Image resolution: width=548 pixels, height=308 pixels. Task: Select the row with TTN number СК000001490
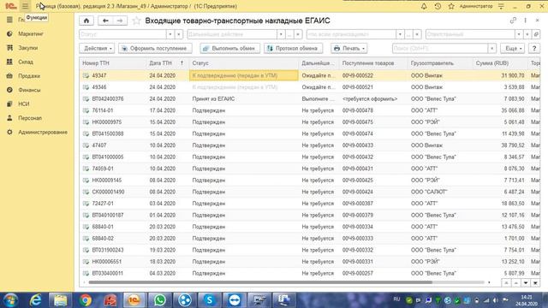[x=309, y=192]
